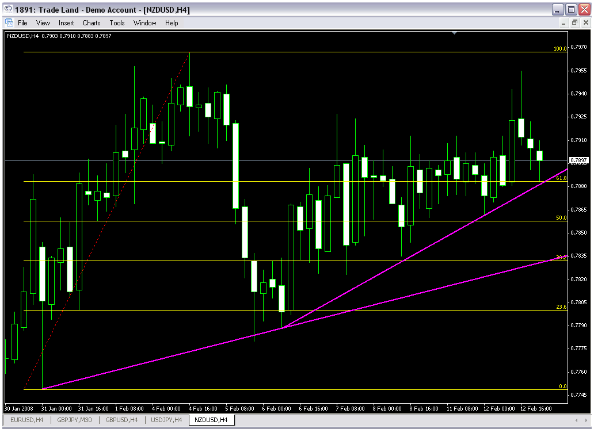This screenshot has height=429, width=594.
Task: Click the current price label 0.7897
Action: [579, 160]
